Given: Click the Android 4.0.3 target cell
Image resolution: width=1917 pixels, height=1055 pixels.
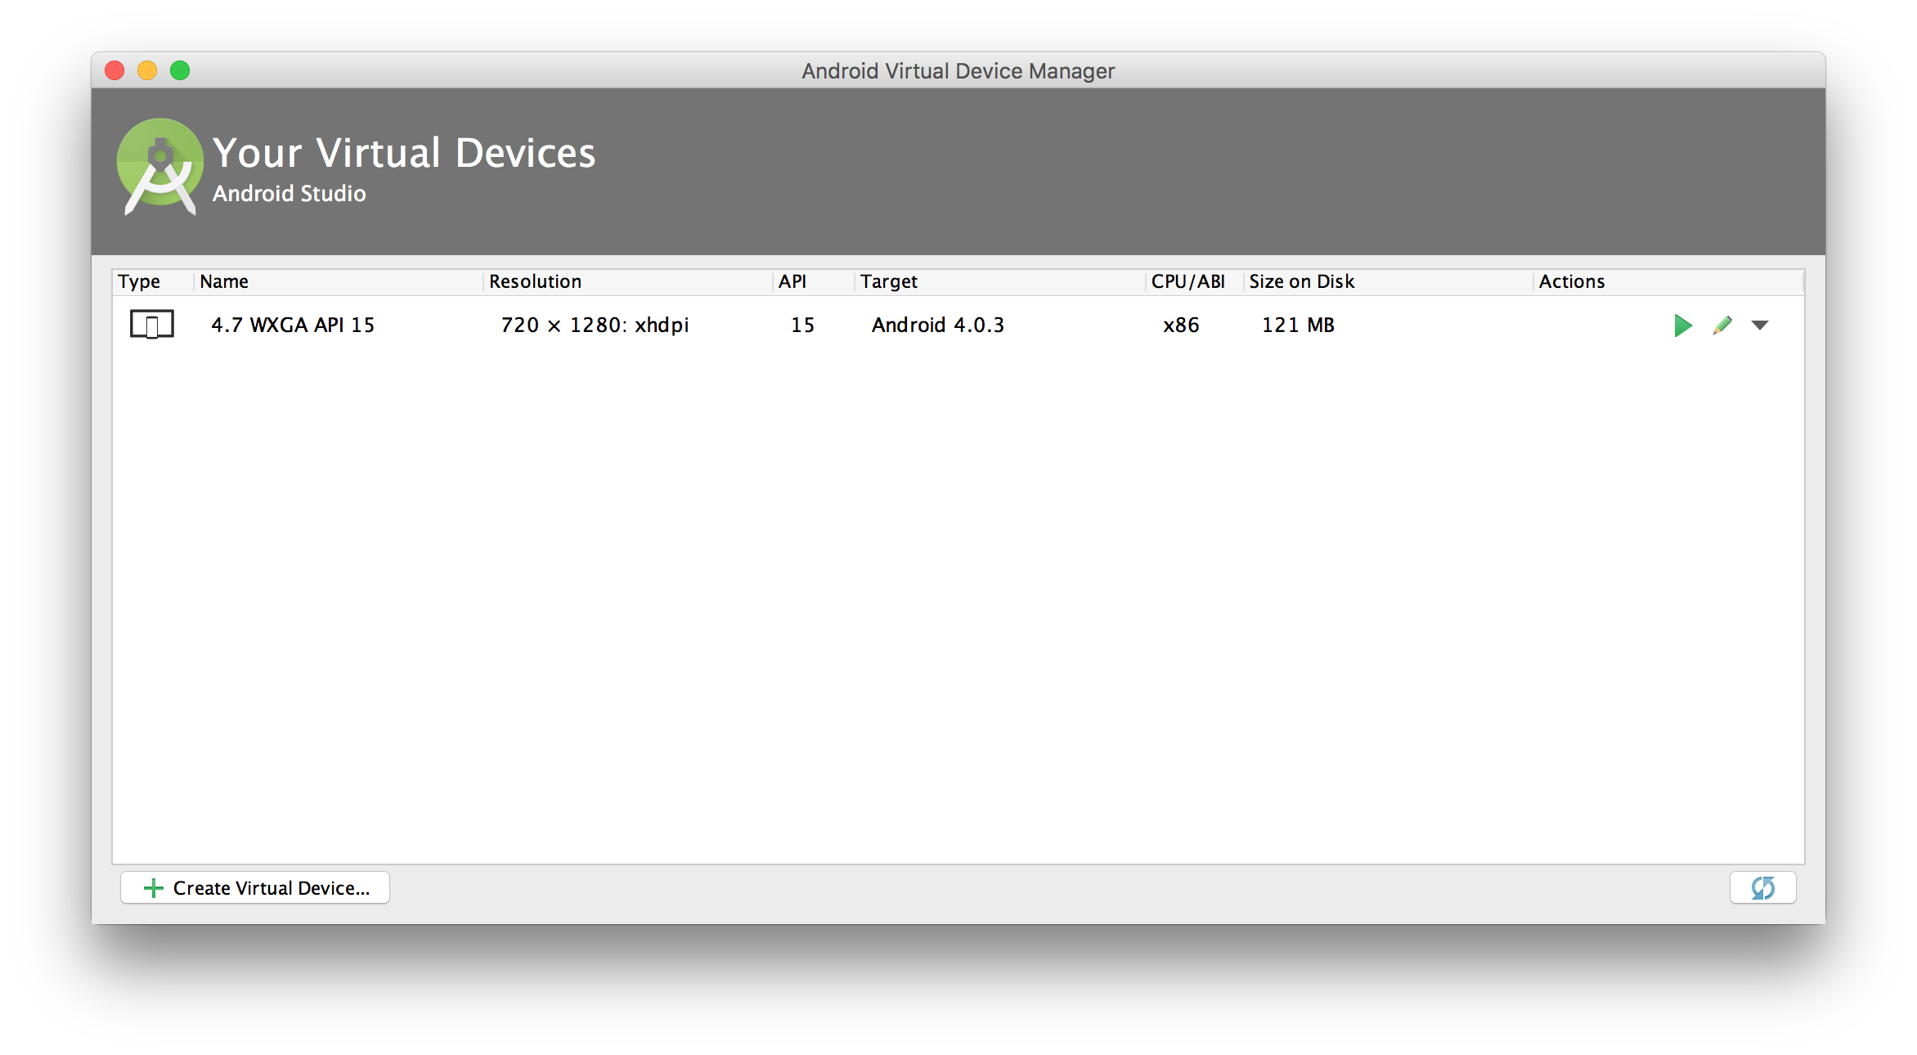Looking at the screenshot, I should (938, 325).
